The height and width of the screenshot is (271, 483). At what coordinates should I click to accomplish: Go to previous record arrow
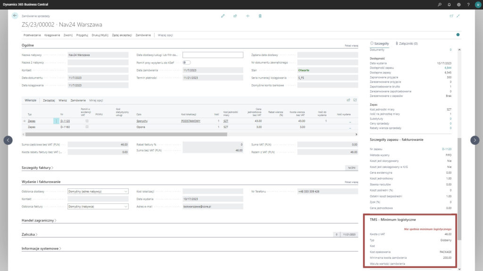(8, 140)
